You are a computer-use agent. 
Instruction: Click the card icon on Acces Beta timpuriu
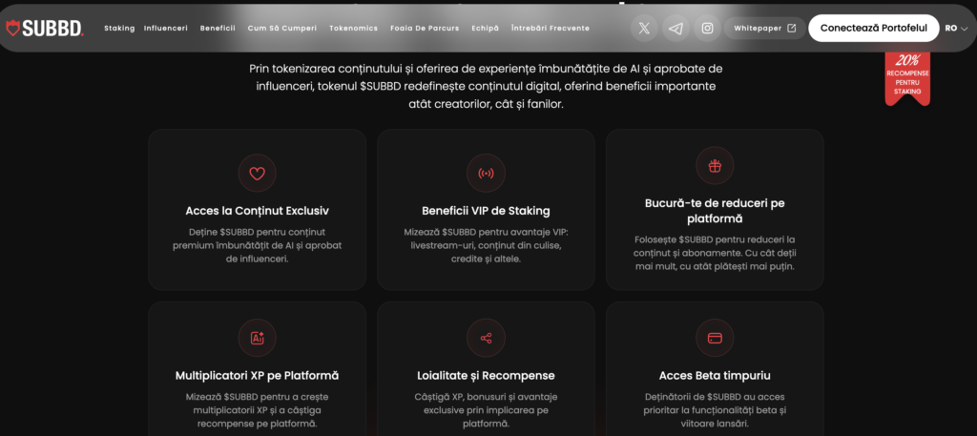pos(715,339)
